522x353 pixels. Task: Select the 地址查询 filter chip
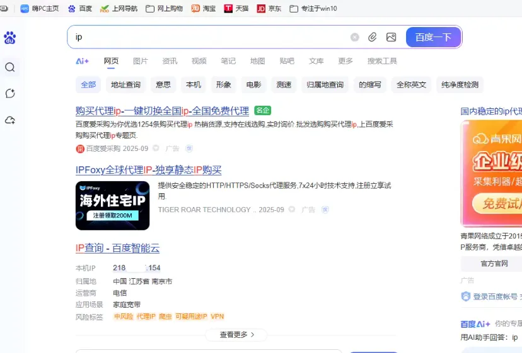[126, 85]
